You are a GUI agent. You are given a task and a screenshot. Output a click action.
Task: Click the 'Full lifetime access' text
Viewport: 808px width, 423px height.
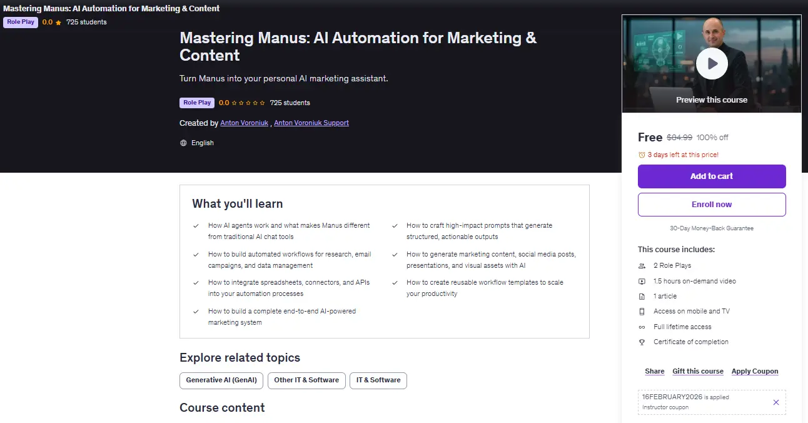pos(682,327)
